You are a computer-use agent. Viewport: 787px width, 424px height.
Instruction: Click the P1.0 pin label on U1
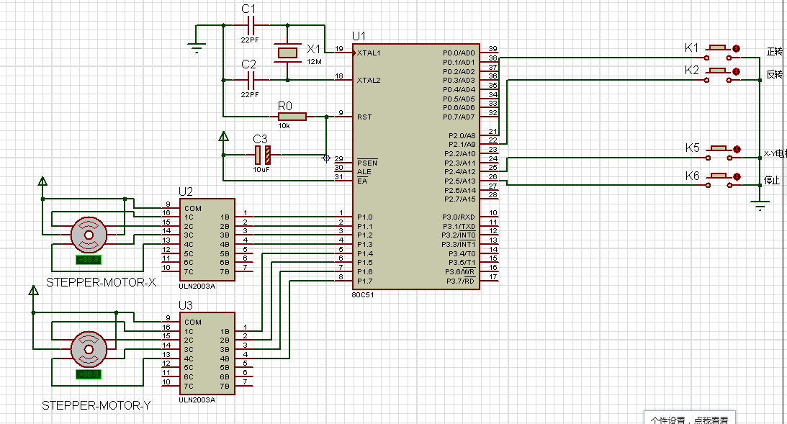365,217
